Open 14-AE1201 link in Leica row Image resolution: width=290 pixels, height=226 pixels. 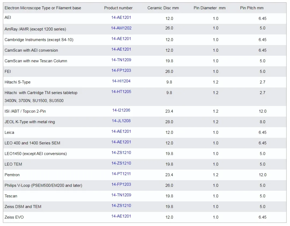coord(121,131)
